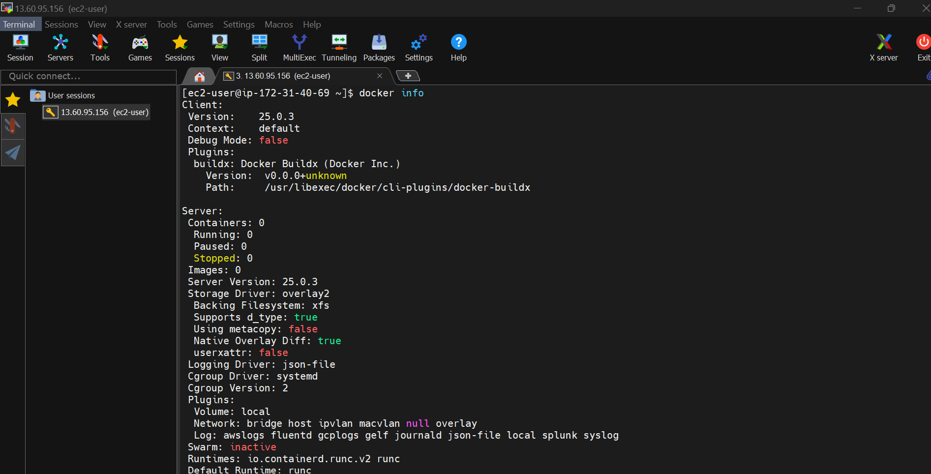Image resolution: width=931 pixels, height=474 pixels.
Task: Open a new tab with plus button
Action: [x=408, y=76]
